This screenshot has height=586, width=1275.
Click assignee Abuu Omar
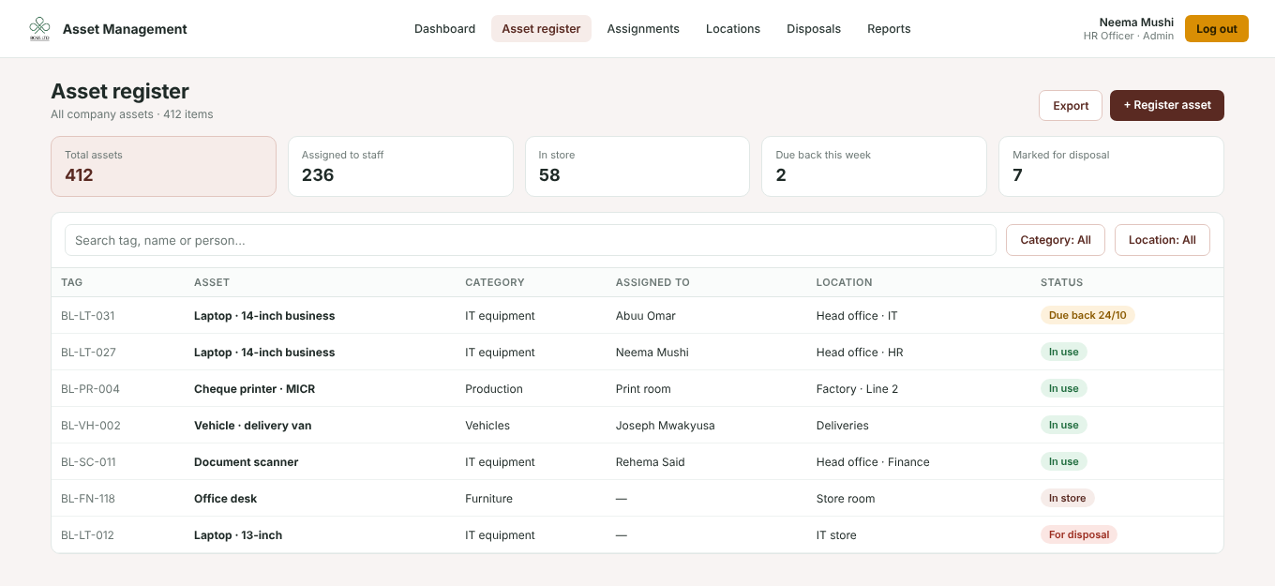pos(646,316)
